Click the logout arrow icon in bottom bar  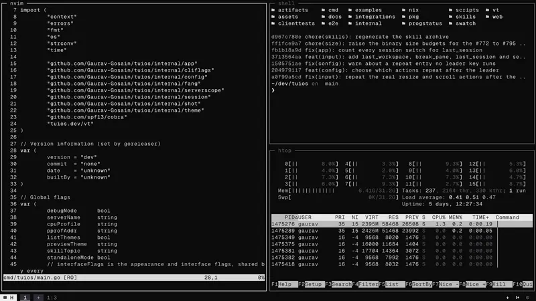517,298
